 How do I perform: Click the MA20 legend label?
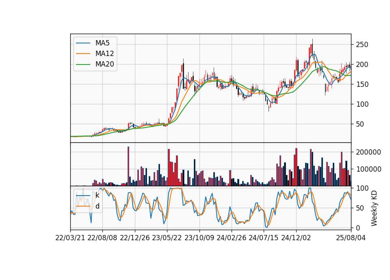tap(104, 64)
